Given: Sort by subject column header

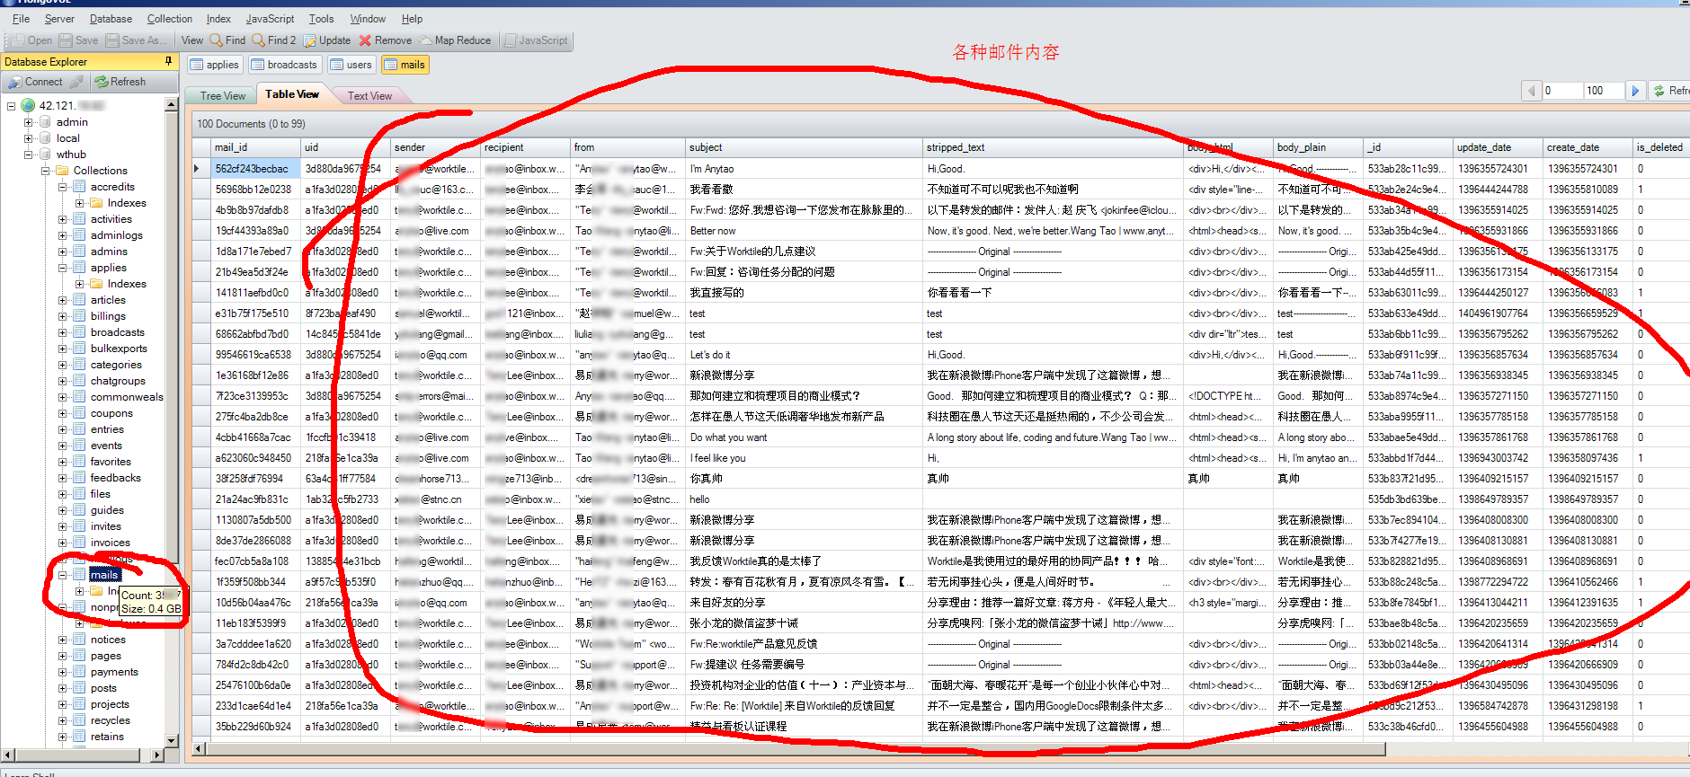Looking at the screenshot, I should point(804,147).
